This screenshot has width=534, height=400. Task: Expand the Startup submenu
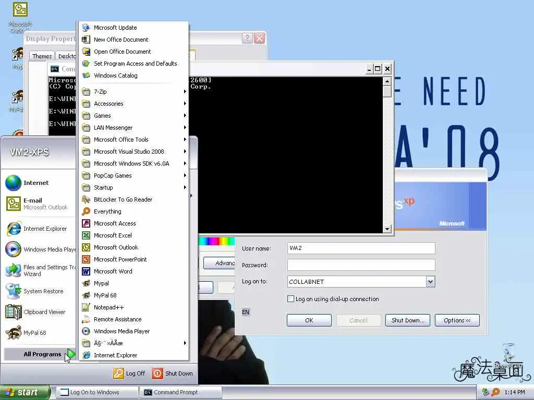(x=134, y=187)
